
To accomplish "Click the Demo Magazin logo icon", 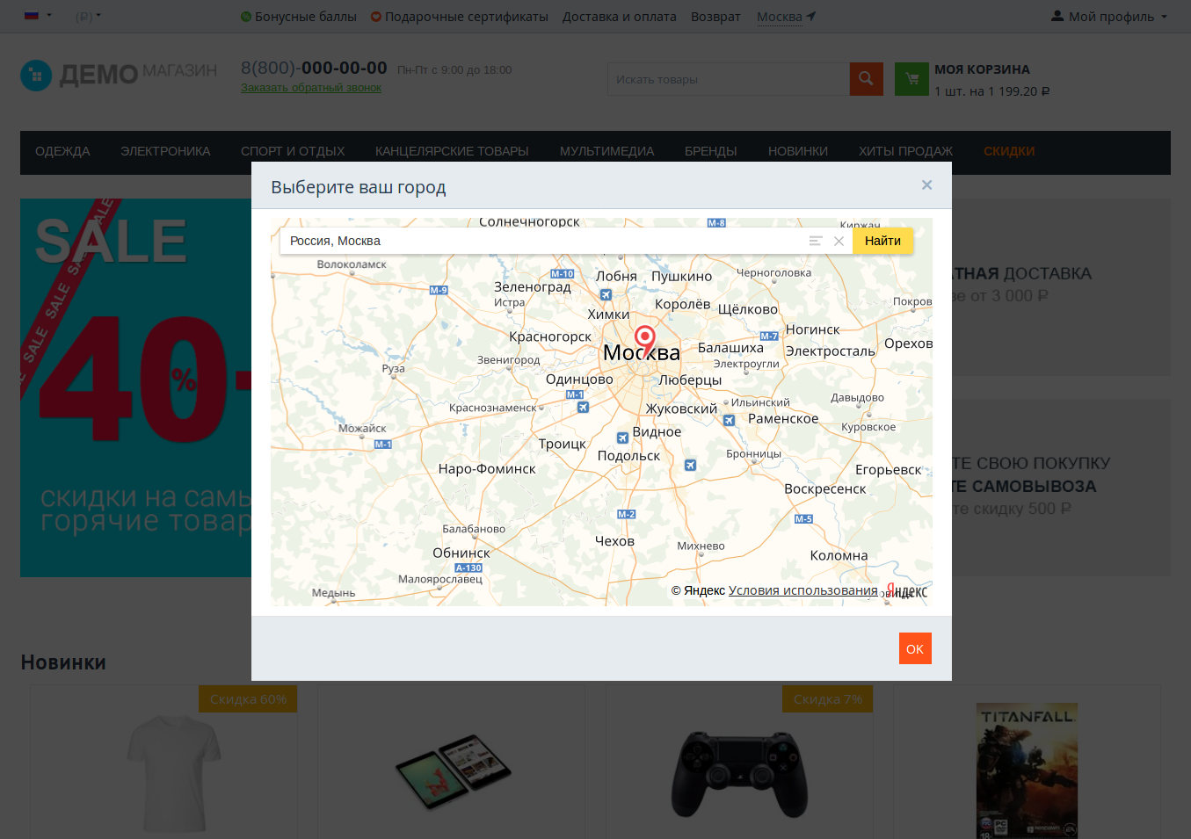I will (36, 76).
